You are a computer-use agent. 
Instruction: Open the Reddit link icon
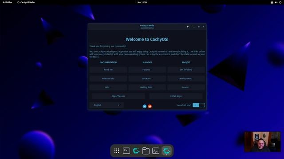click(x=150, y=106)
